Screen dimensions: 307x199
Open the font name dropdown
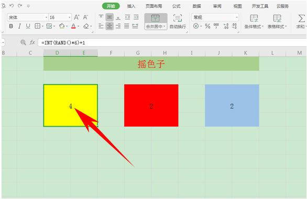click(47, 17)
